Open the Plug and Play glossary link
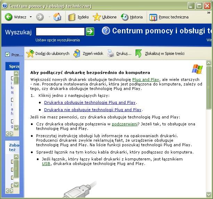The width and height of the screenshot is (213, 199). tap(146, 80)
